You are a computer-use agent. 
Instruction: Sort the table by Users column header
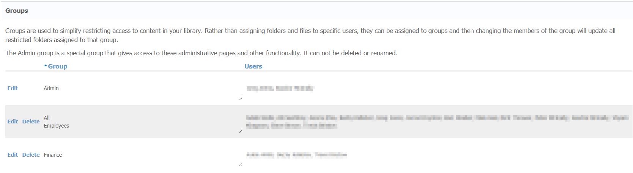(x=253, y=66)
